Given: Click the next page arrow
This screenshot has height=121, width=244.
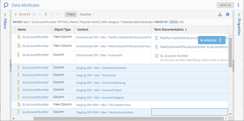Looking at the screenshot, I should click(52, 15).
